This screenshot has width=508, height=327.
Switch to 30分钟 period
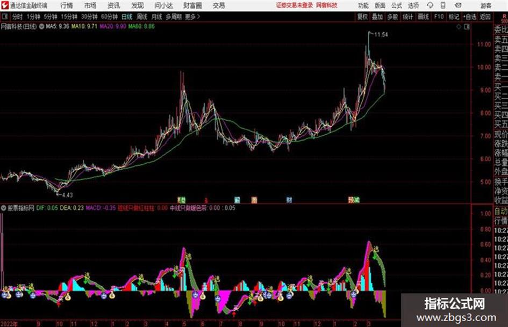(89, 17)
